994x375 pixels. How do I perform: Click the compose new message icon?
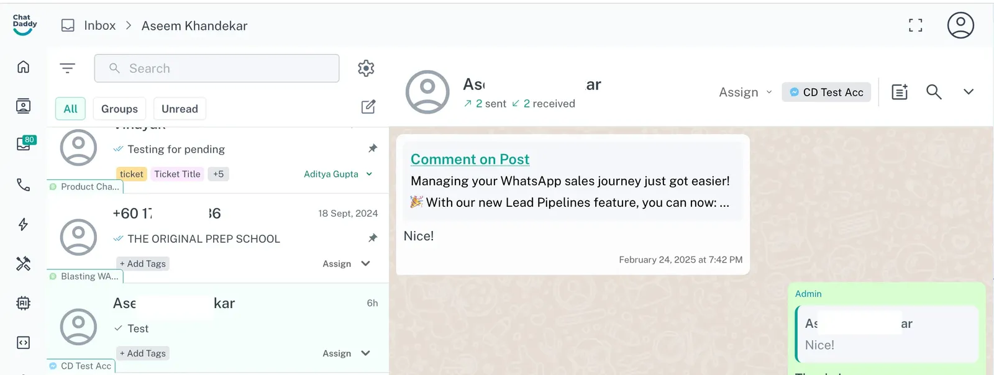(x=368, y=107)
